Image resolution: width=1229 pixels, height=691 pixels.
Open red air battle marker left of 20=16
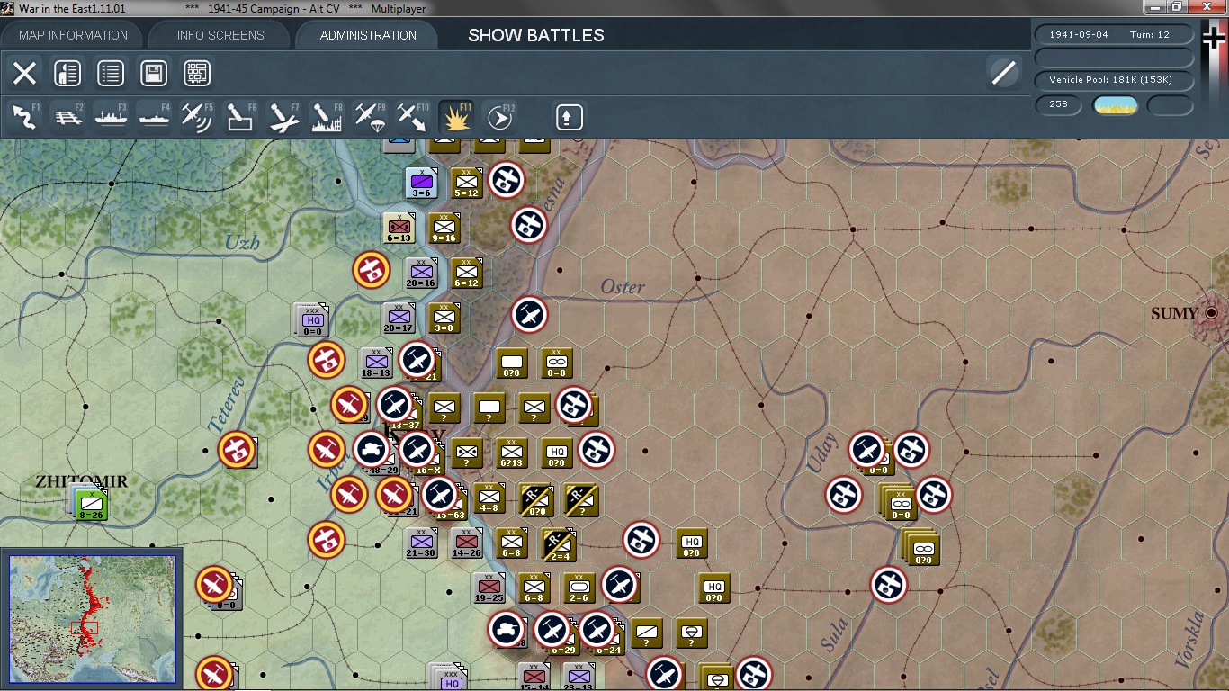tap(371, 269)
